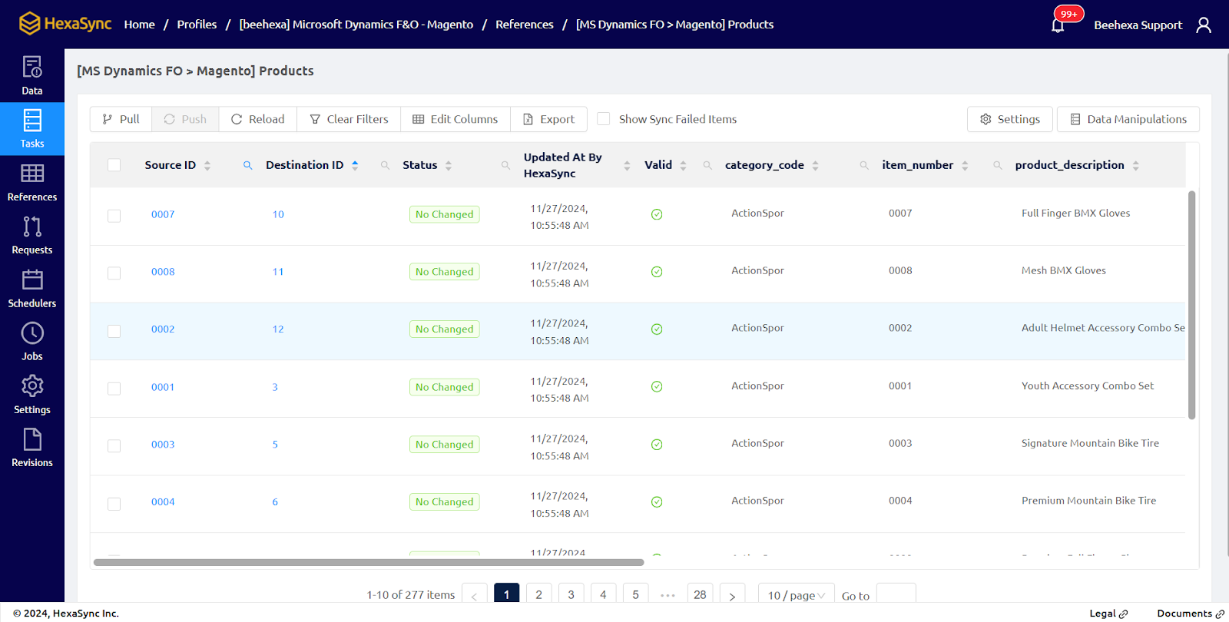The height and width of the screenshot is (622, 1229).
Task: Select the row with Source ID 0003
Action: (114, 446)
